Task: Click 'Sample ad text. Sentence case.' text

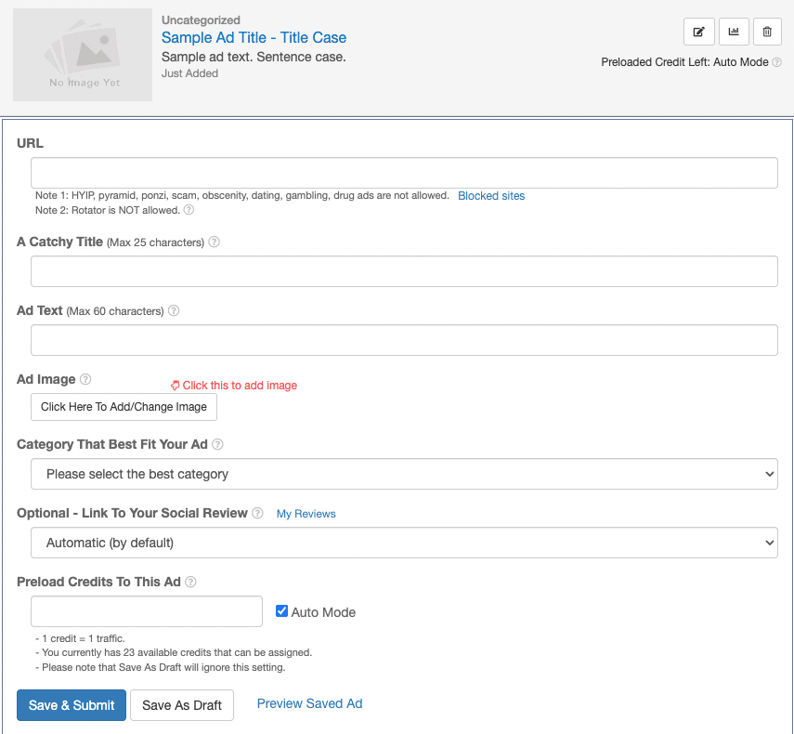Action: [254, 57]
